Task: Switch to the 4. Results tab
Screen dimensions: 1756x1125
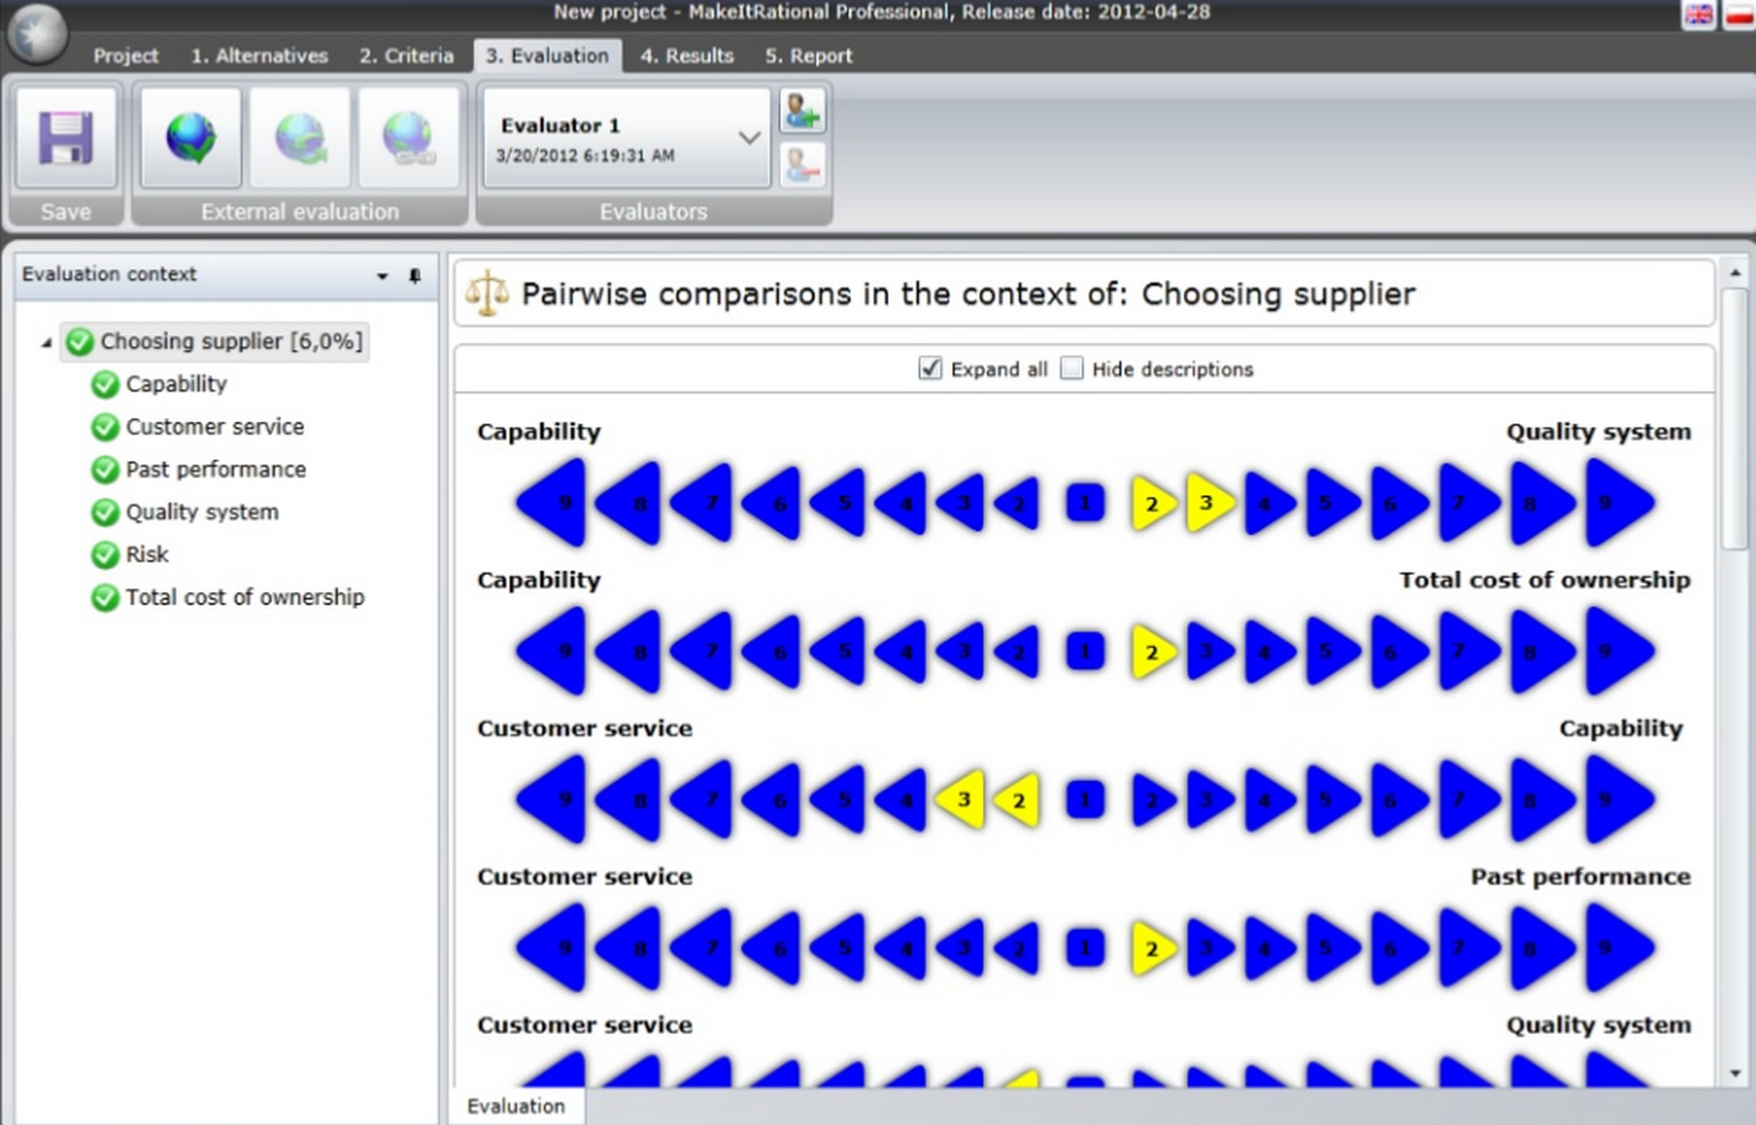Action: [686, 55]
